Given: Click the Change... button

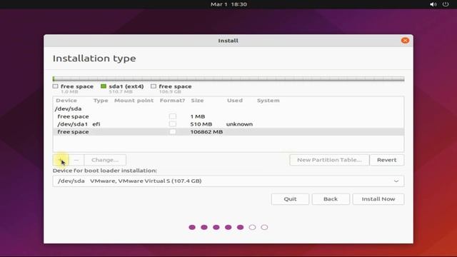Looking at the screenshot, I should tap(105, 160).
